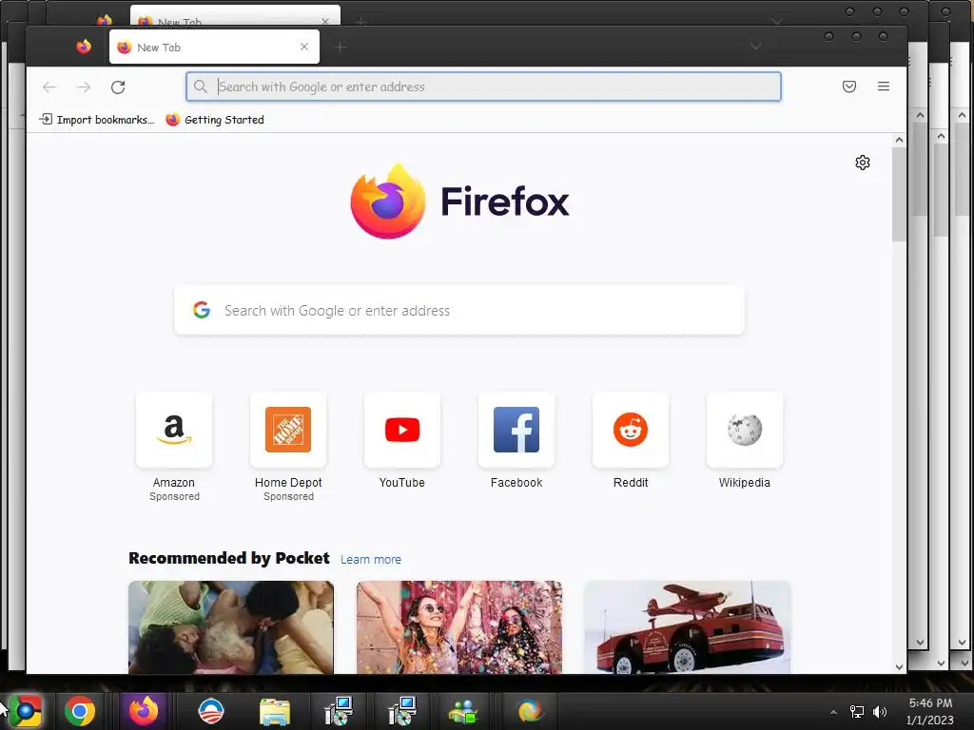Expand the list all tabs chevron
The image size is (974, 730).
click(x=755, y=47)
